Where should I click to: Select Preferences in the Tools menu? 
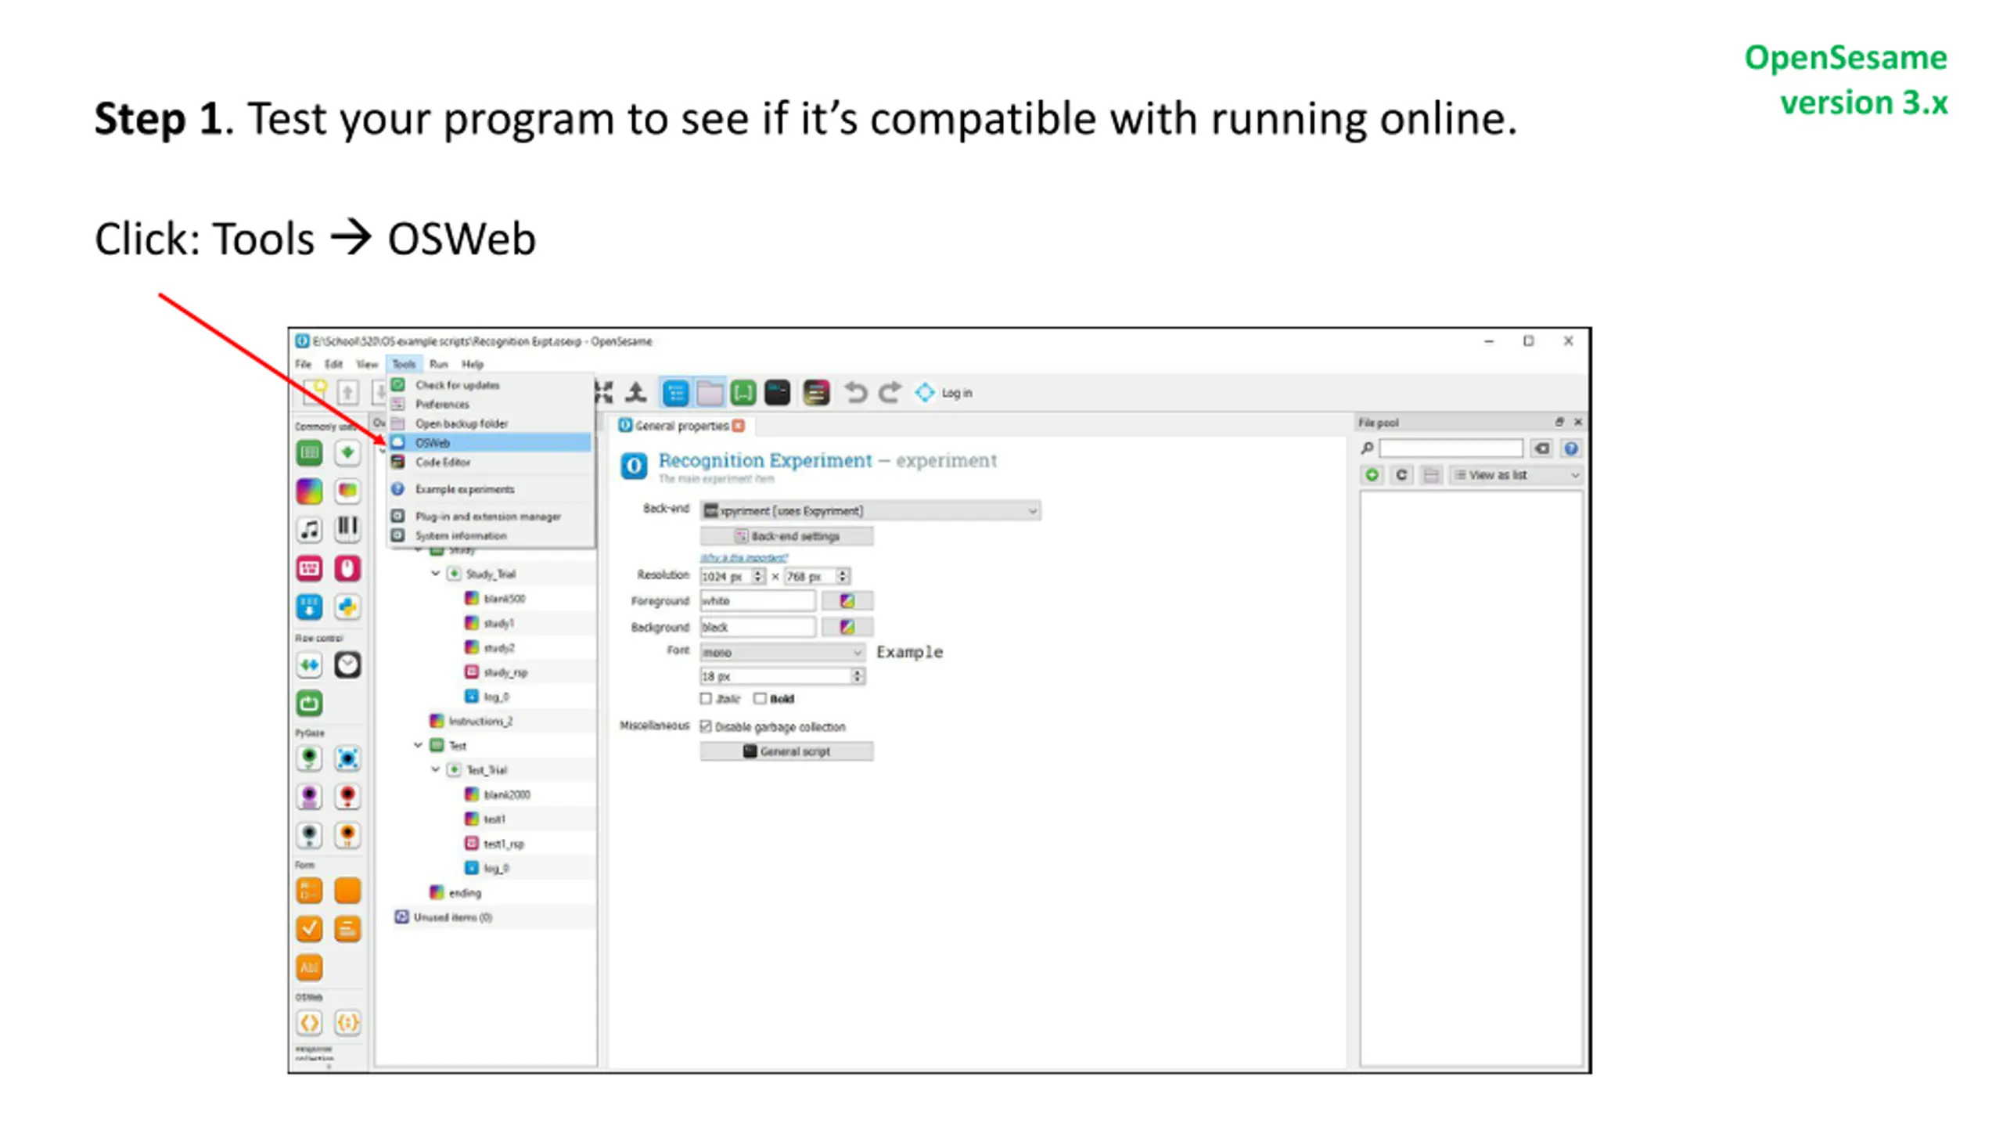(491, 405)
